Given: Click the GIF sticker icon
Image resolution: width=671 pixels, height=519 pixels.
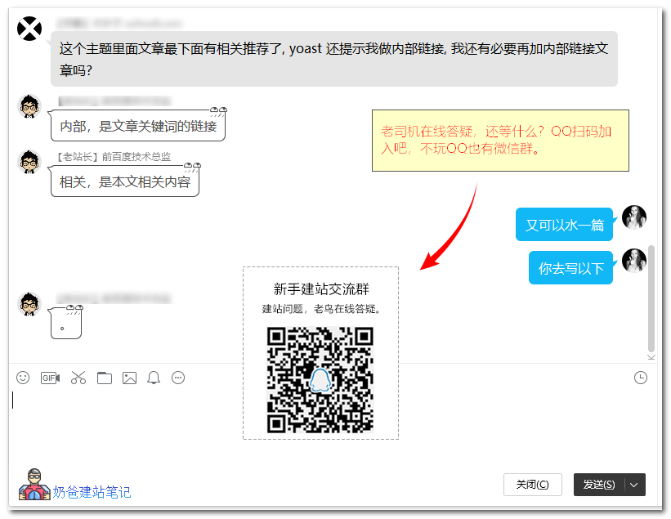Looking at the screenshot, I should point(51,378).
